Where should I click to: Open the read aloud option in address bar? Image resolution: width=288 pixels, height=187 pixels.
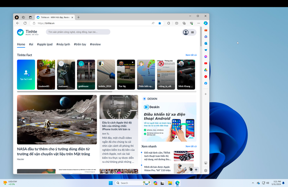[x=153, y=23]
